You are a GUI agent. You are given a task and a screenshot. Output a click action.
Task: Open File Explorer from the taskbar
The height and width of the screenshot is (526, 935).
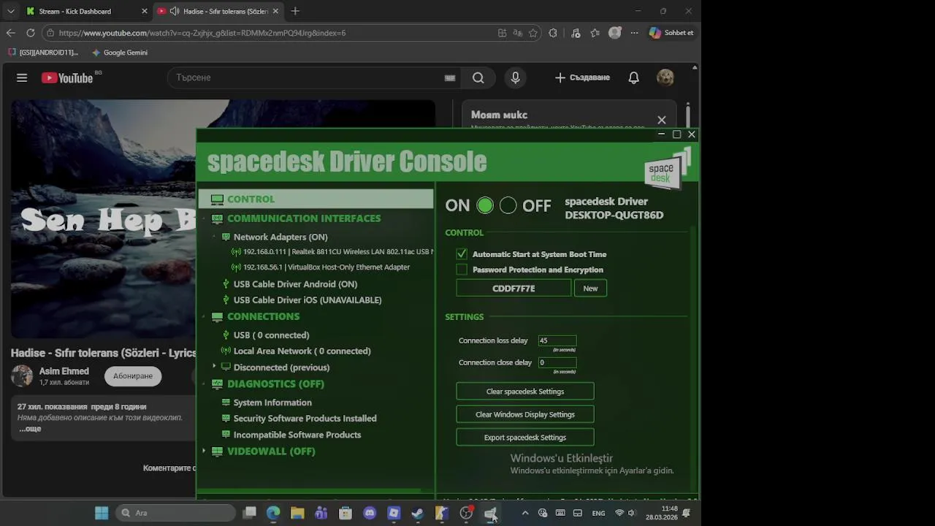pos(297,513)
